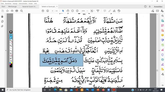165x92 pixels.
Task: Open the Protect shield tool in right pane
Action: point(162,55)
